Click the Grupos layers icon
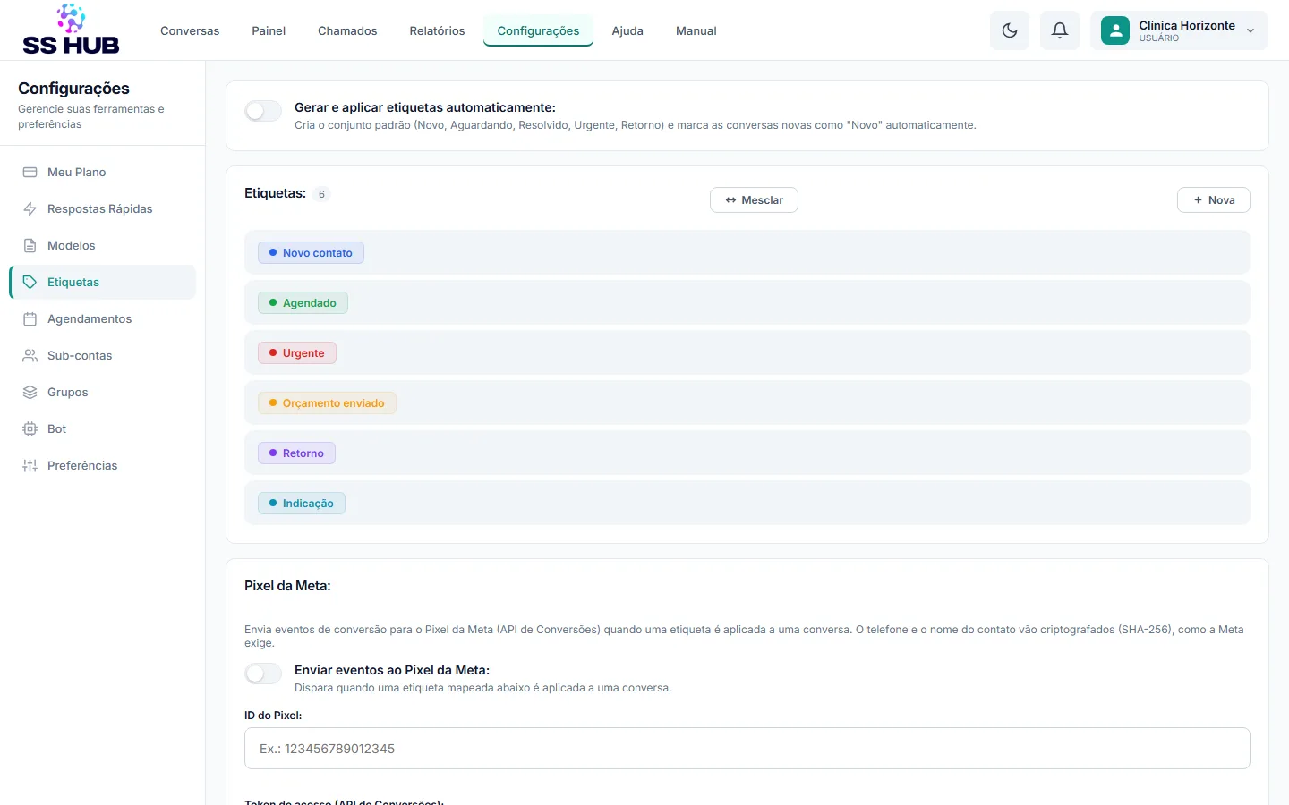This screenshot has width=1289, height=805. pyautogui.click(x=30, y=392)
